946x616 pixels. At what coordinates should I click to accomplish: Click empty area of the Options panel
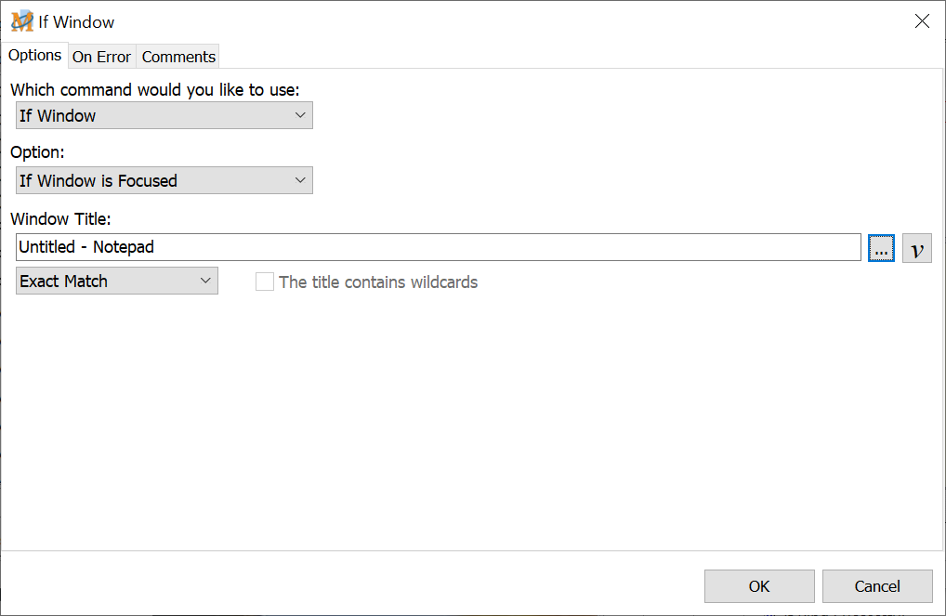tap(465, 418)
